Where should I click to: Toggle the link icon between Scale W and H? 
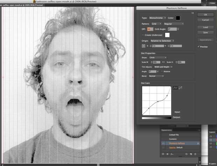[163, 62]
